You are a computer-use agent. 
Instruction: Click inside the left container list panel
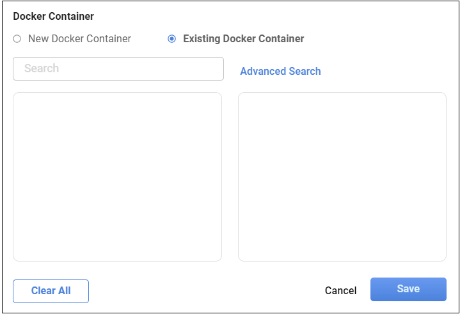click(117, 177)
